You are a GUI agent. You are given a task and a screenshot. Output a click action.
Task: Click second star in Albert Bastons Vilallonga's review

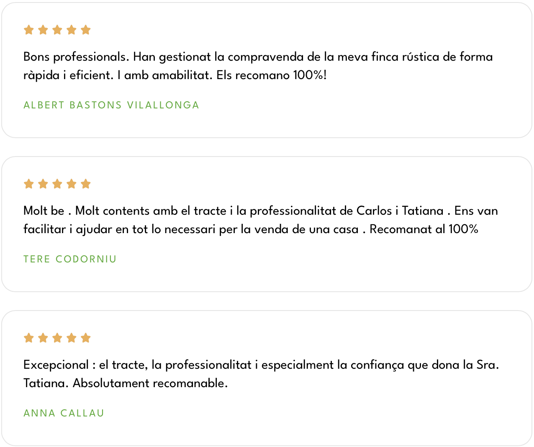tap(43, 30)
